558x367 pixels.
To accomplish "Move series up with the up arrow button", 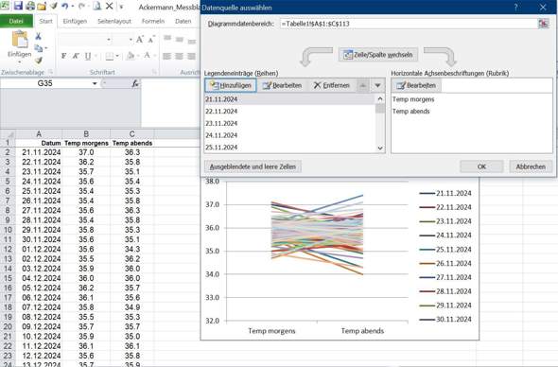I will [362, 85].
